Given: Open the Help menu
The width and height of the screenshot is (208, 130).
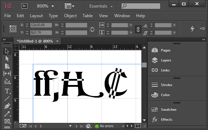Looking at the screenshot, I should 140,16.
